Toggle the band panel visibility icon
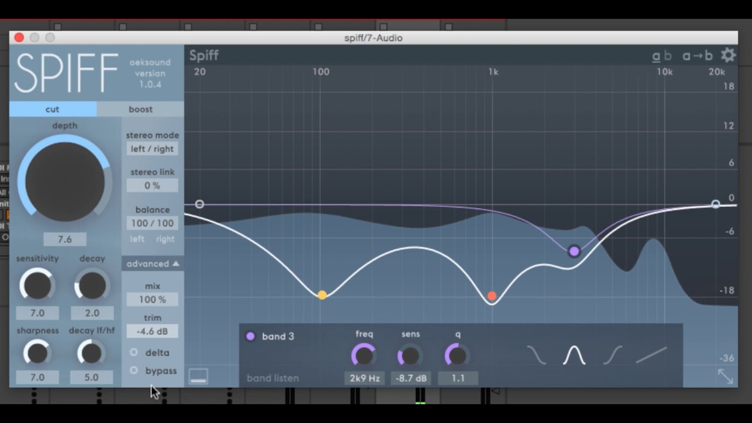The image size is (752, 423). [198, 377]
